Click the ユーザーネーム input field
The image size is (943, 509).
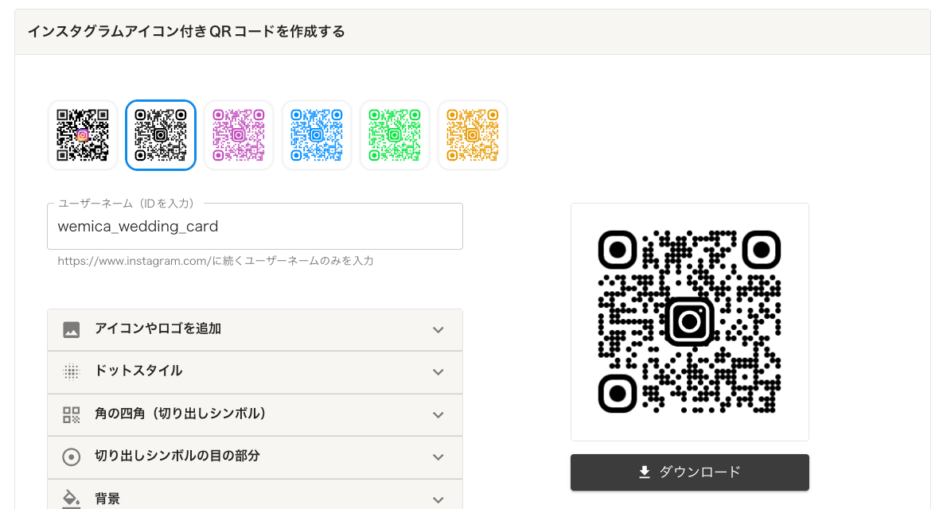[x=255, y=226]
